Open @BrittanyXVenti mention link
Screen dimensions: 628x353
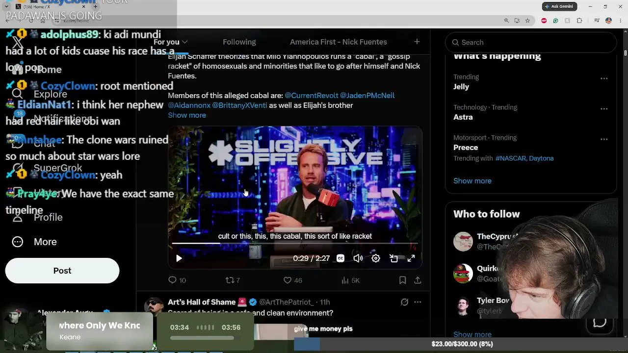[239, 105]
